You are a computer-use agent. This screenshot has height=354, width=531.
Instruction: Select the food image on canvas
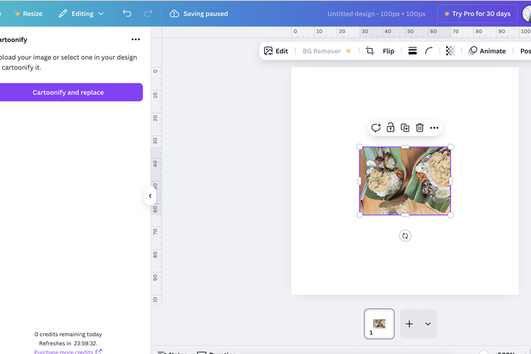(x=405, y=181)
